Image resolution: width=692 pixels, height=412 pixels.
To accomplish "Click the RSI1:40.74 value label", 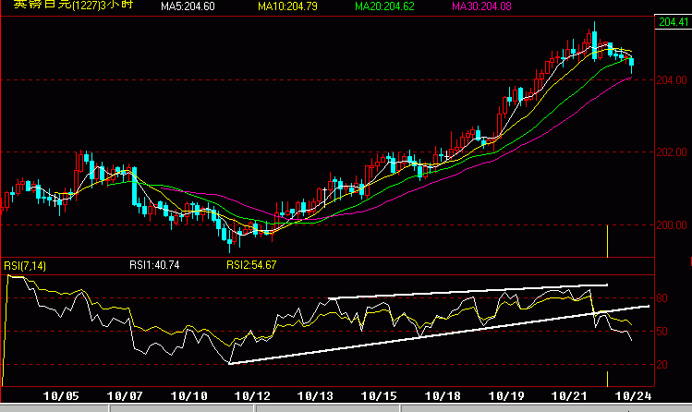I will coord(154,265).
